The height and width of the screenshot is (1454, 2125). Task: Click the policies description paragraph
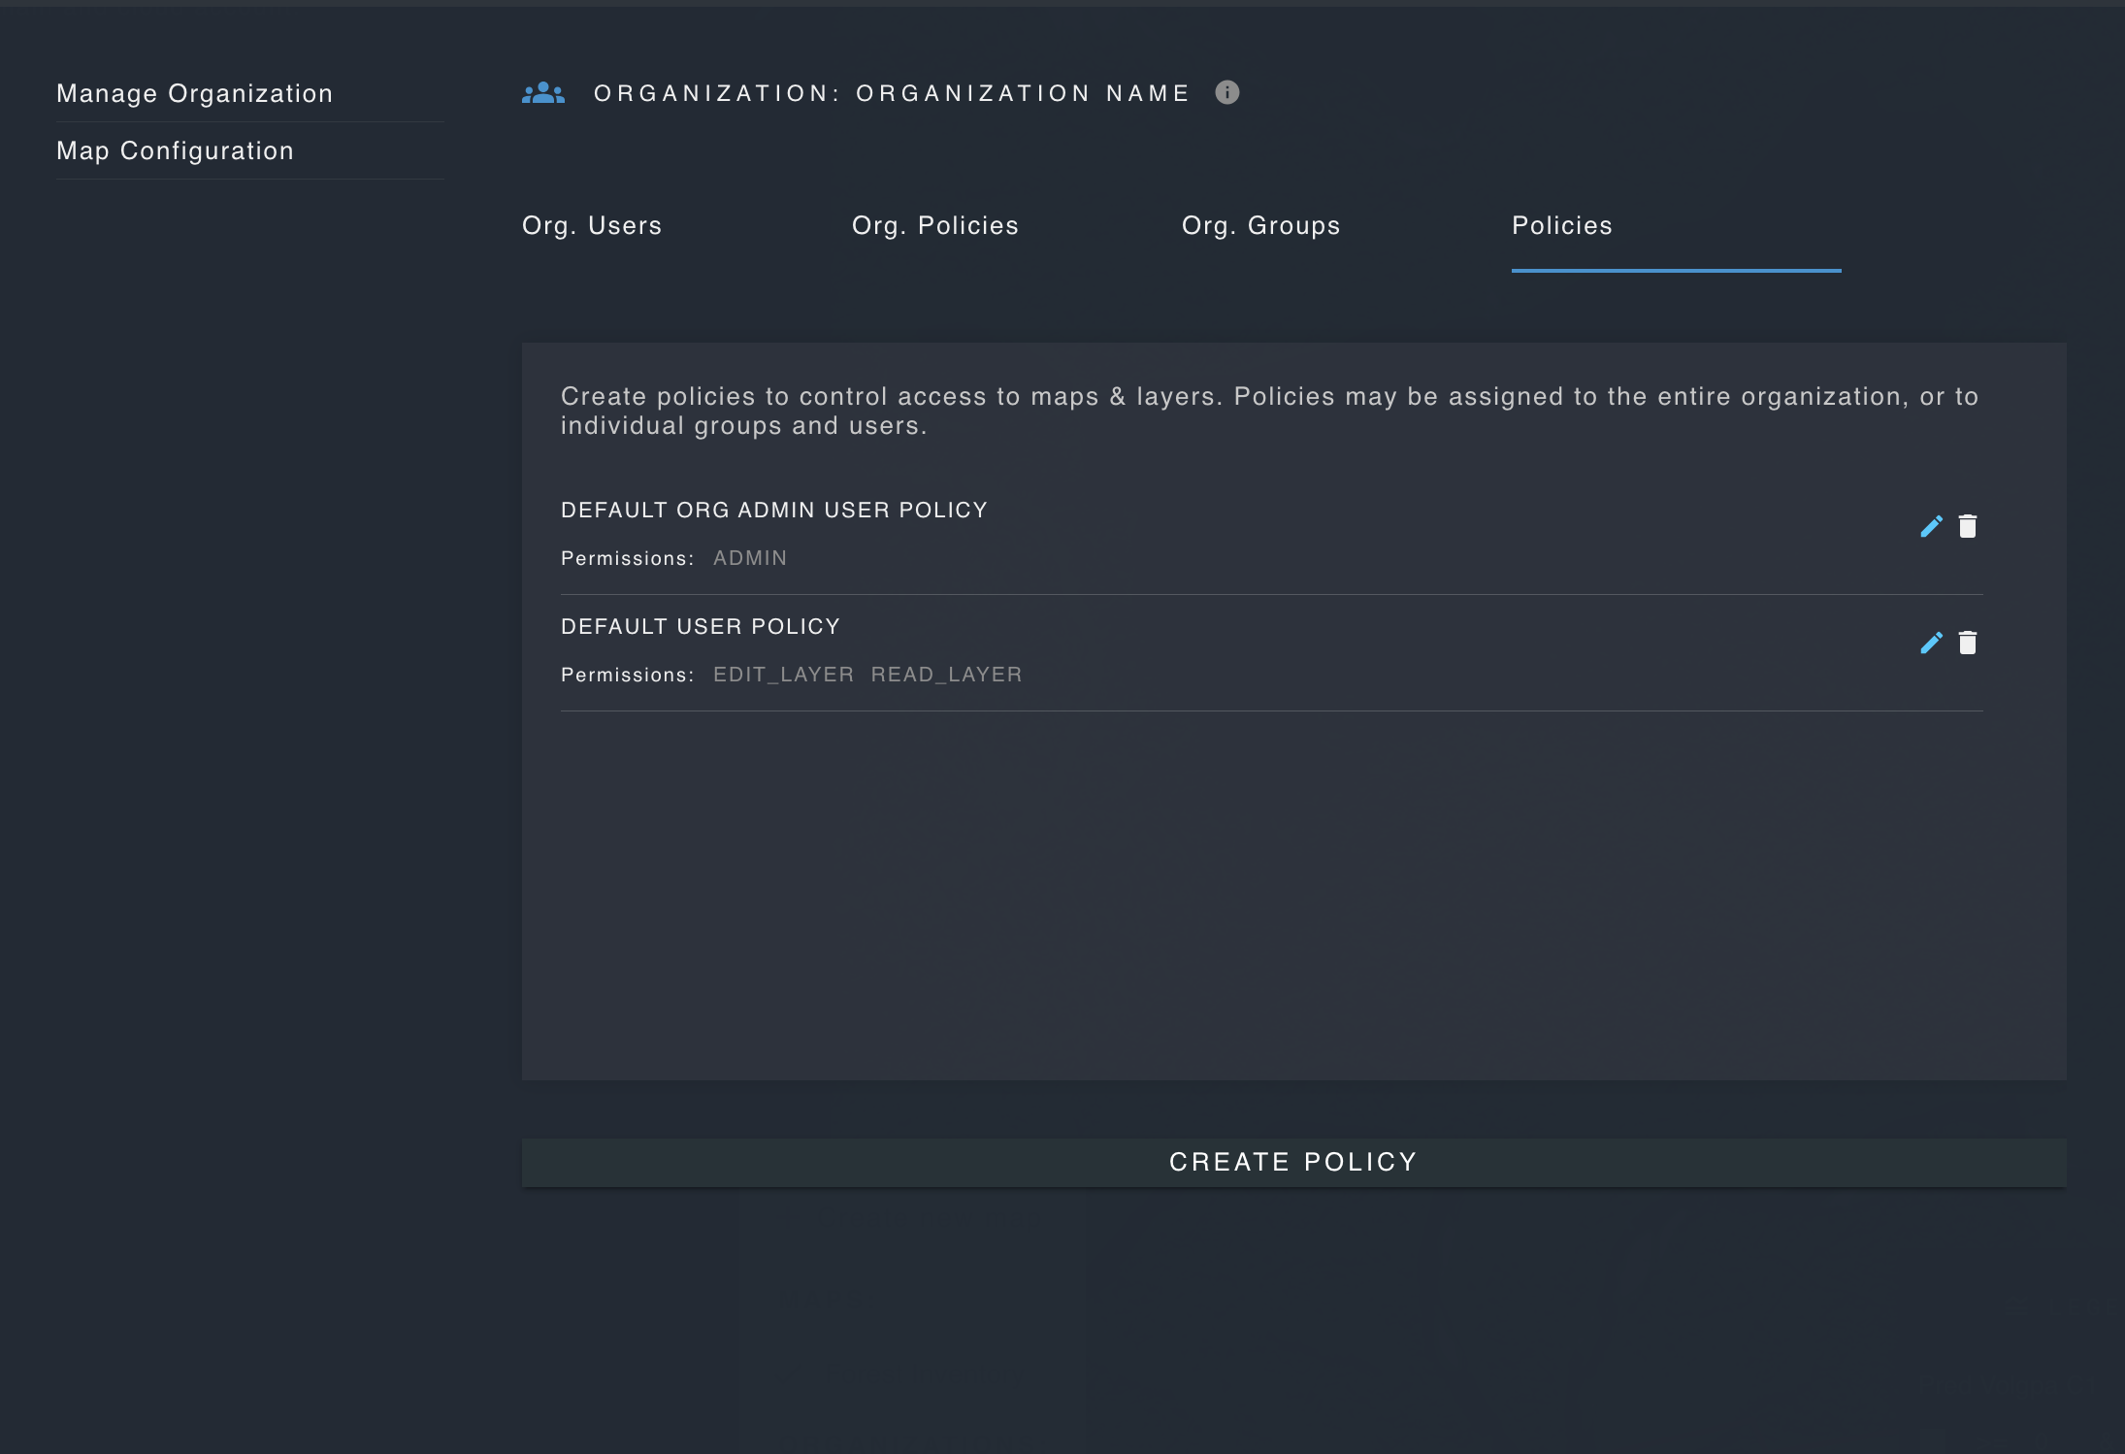click(x=1269, y=411)
